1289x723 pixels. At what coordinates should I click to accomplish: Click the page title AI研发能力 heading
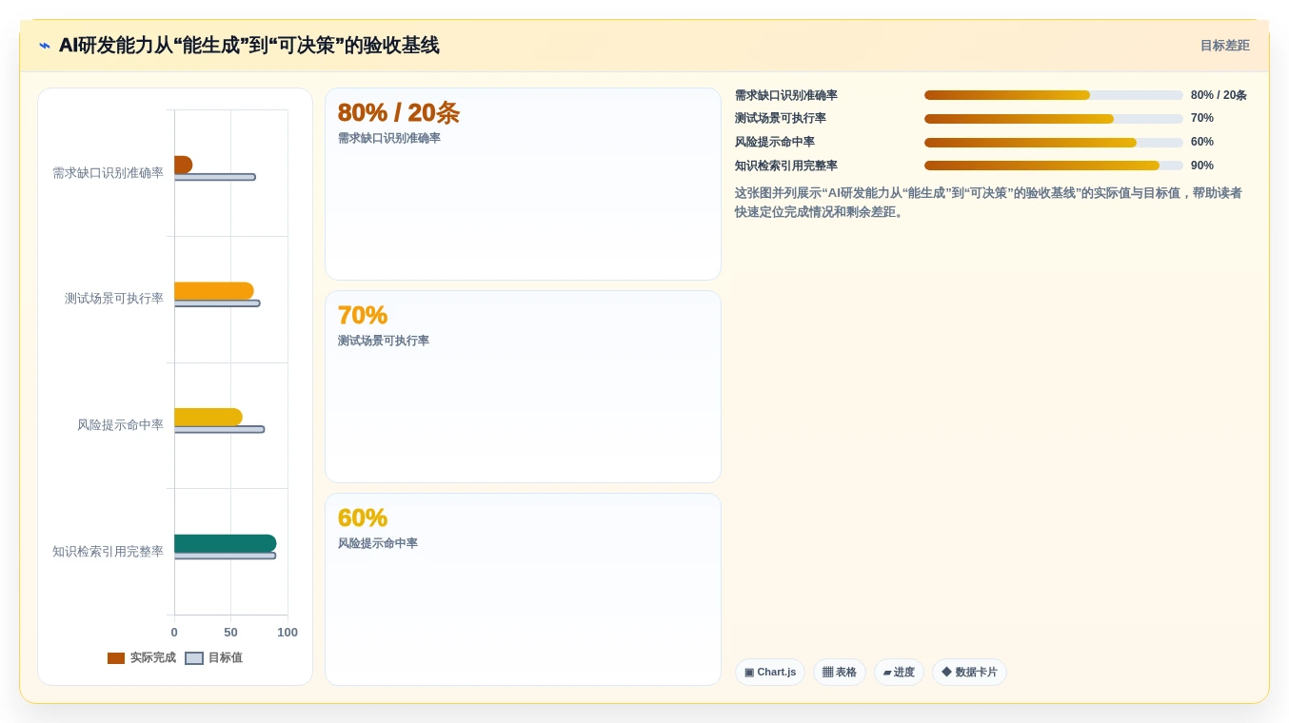click(x=248, y=46)
